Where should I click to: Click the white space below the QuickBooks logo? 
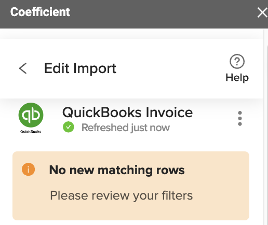pyautogui.click(x=31, y=143)
